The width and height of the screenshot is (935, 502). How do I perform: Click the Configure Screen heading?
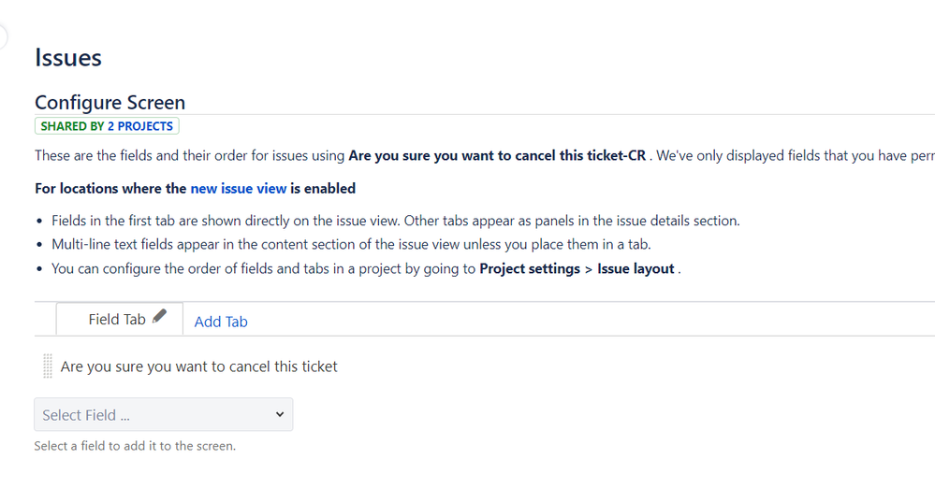(x=110, y=103)
